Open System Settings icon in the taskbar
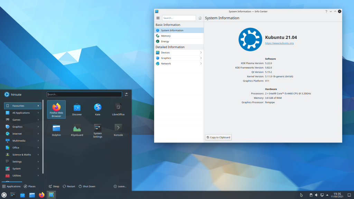 (x=13, y=195)
